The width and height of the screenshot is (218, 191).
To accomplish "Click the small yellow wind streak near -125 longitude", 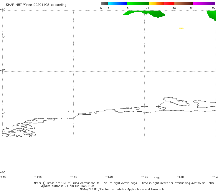I will pyautogui.click(x=181, y=28).
